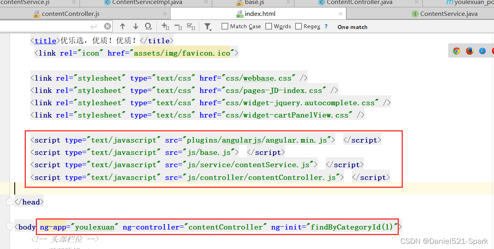Select all occurrences icon in find bar
494x249 pixels.
191,26
